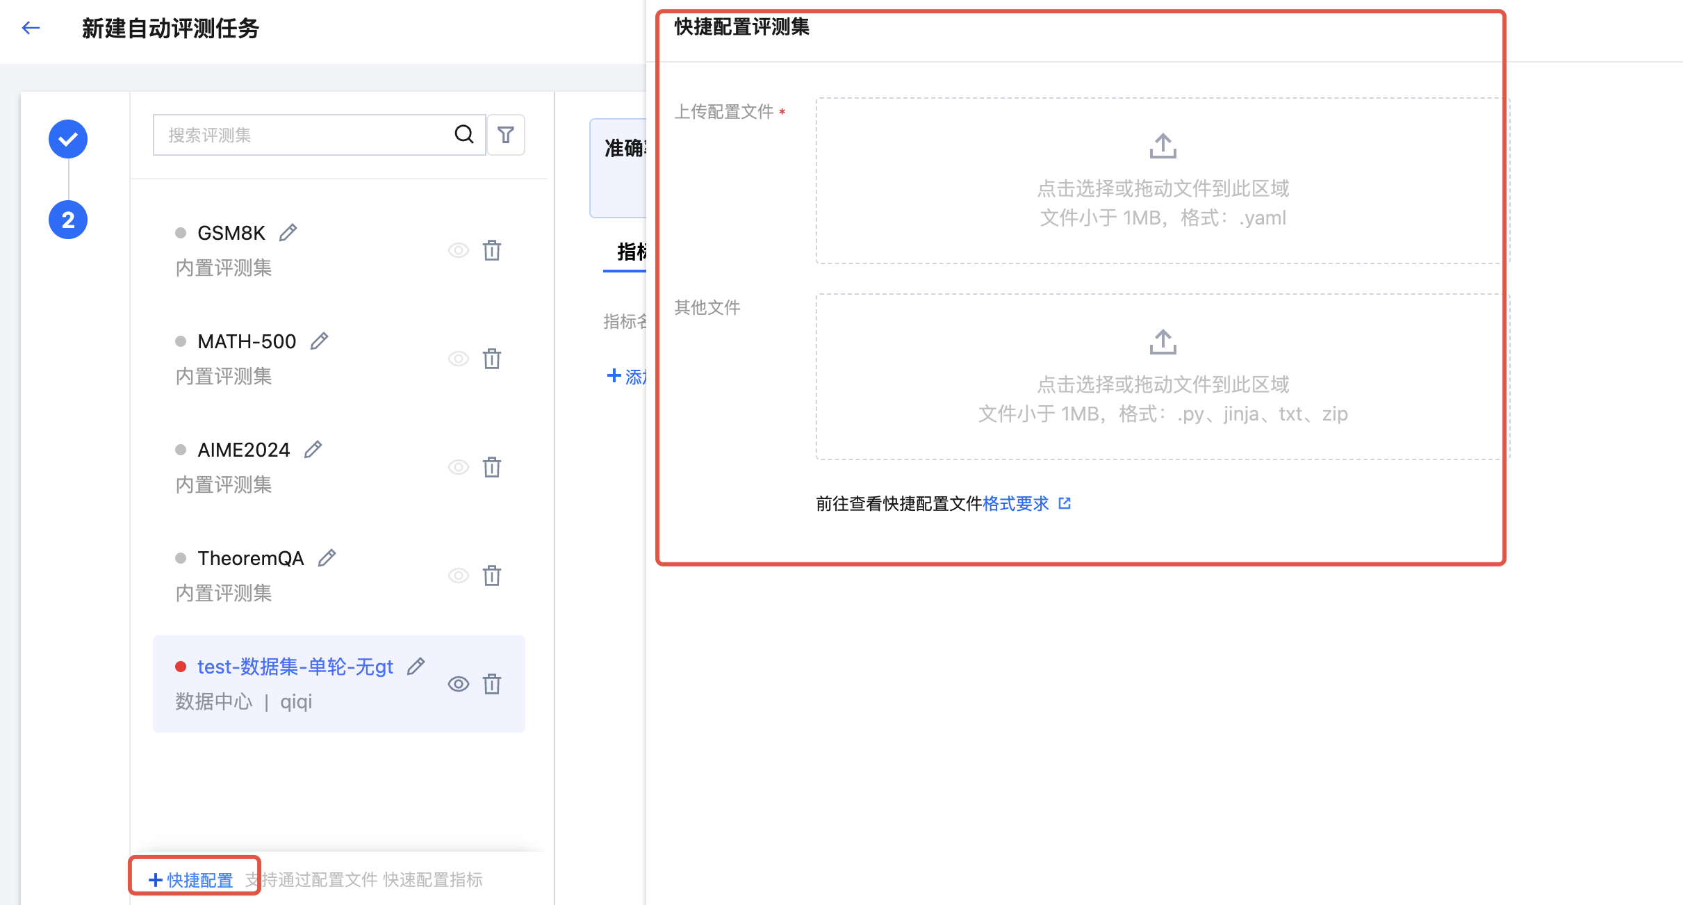Delete the GSM8K evaluation set

coord(492,250)
